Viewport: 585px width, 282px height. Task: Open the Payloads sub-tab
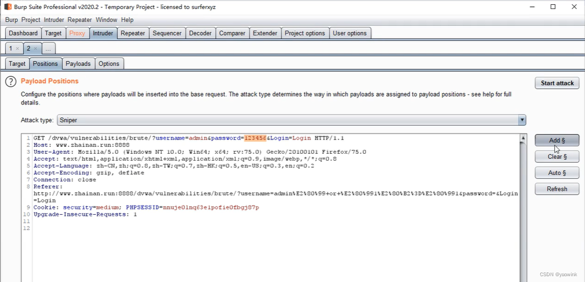tap(78, 64)
